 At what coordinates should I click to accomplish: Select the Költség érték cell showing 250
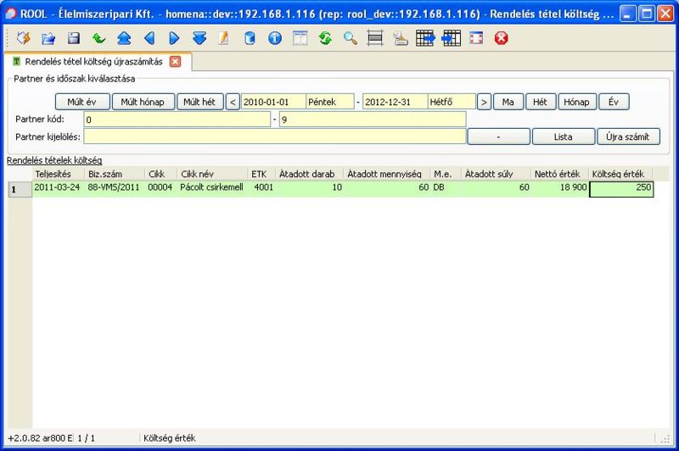620,189
